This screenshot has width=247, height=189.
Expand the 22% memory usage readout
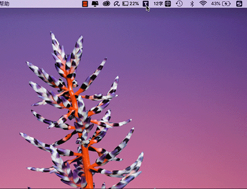click(134, 3)
